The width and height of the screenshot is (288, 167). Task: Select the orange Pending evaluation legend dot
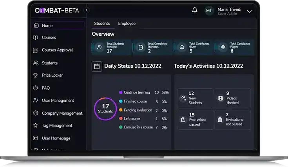point(121,110)
